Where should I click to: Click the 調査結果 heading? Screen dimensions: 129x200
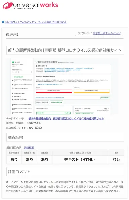(15, 137)
